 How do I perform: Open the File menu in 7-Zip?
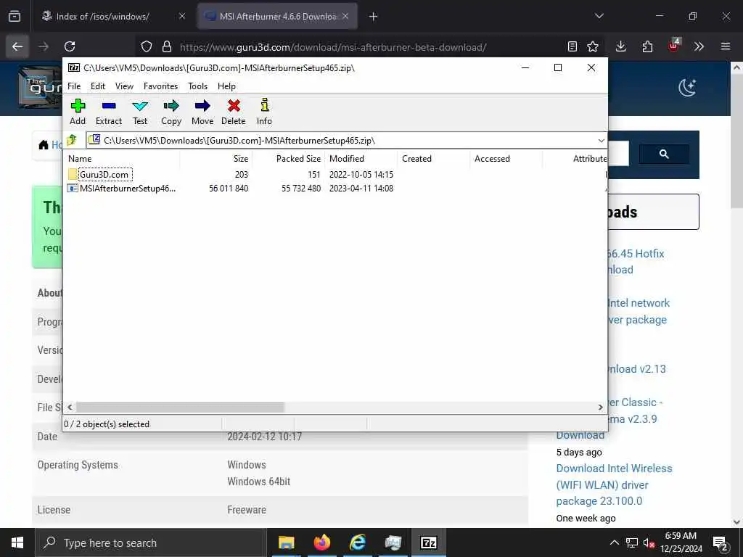click(74, 86)
